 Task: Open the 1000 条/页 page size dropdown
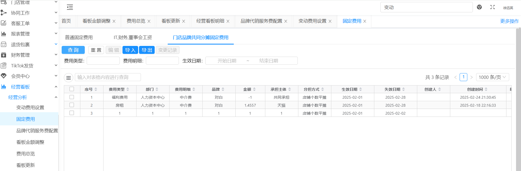tap(492, 77)
